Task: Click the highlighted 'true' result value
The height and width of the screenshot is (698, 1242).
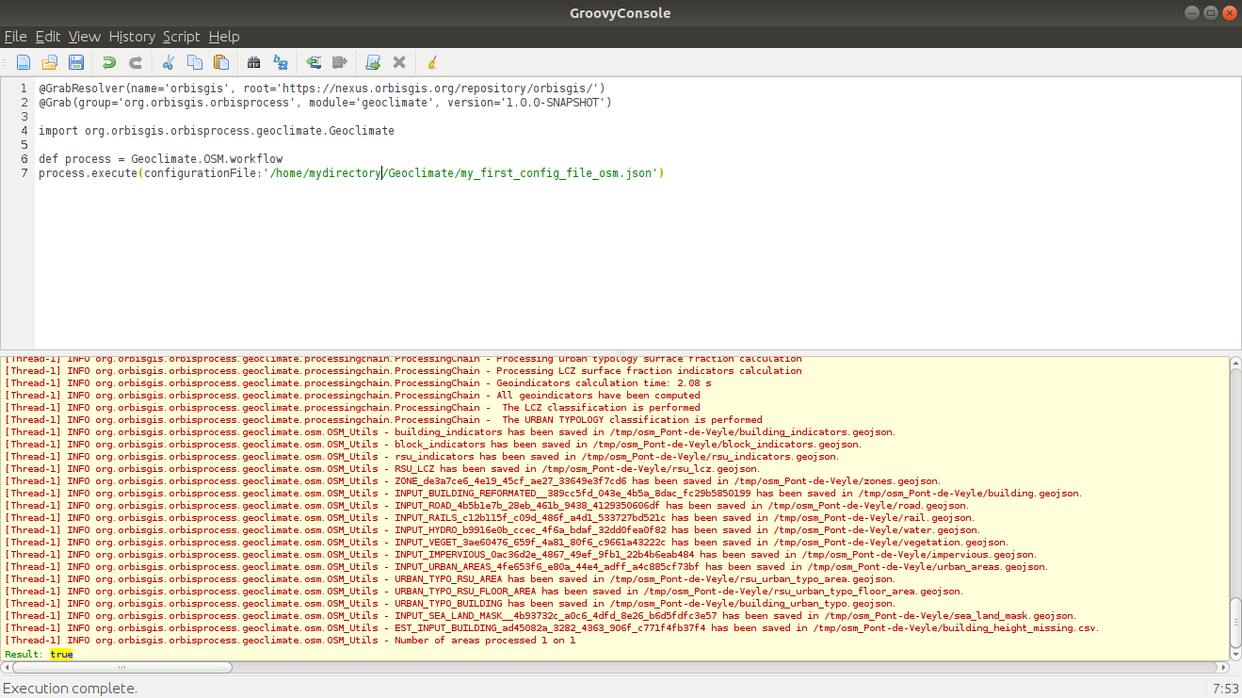Action: [x=61, y=654]
